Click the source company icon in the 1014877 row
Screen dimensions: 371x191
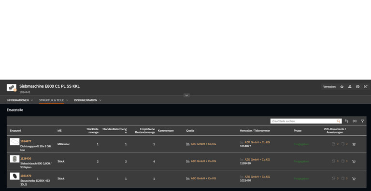click(187, 144)
